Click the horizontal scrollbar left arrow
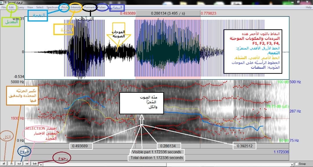The width and height of the screenshot is (313, 167). tap(41, 164)
